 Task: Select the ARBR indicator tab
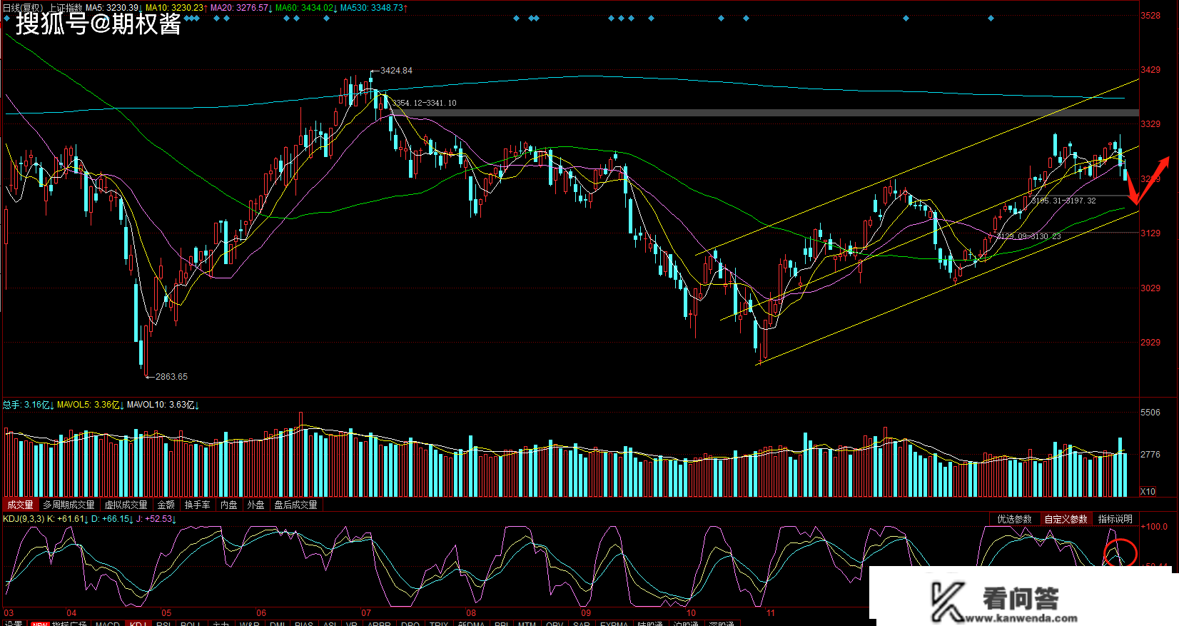pyautogui.click(x=379, y=623)
